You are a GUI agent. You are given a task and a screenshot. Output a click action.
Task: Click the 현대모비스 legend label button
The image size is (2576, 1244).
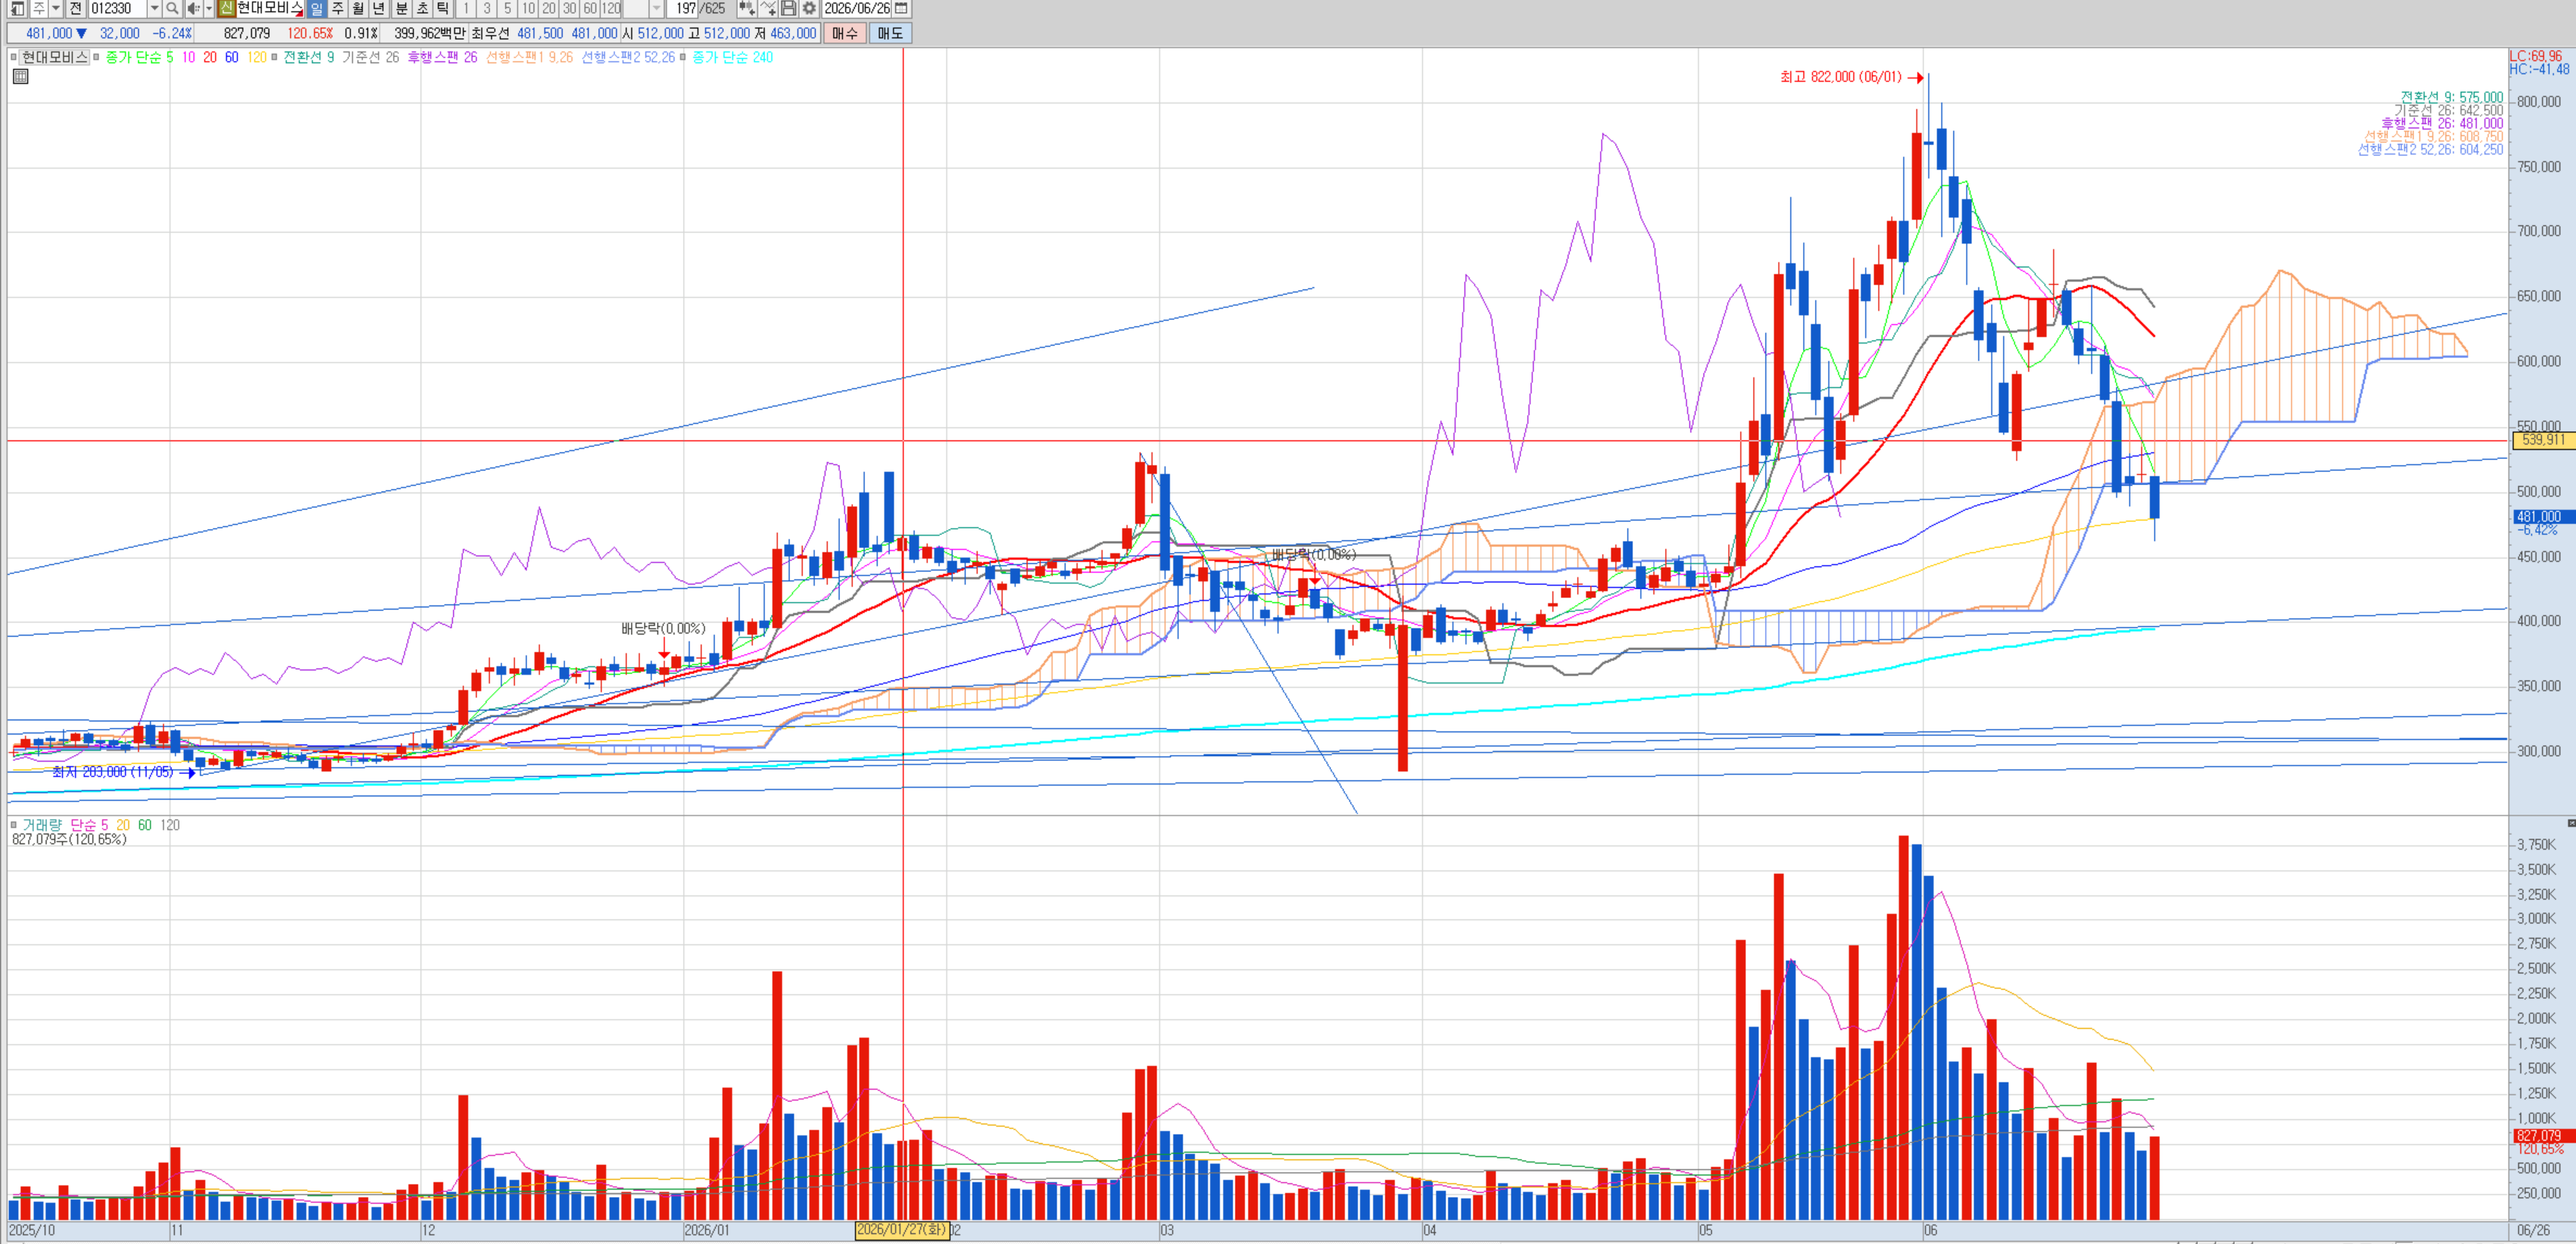(55, 57)
